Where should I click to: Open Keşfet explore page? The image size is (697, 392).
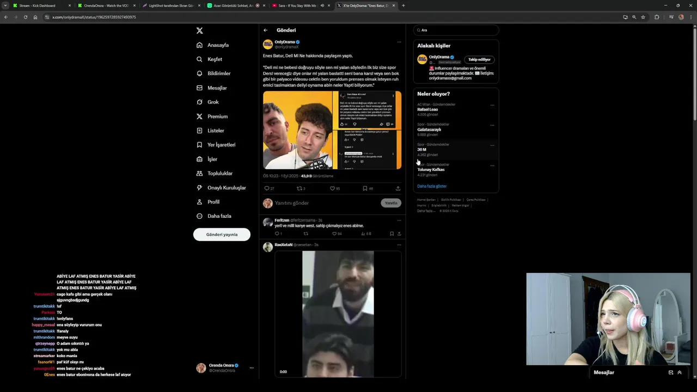pos(210,59)
